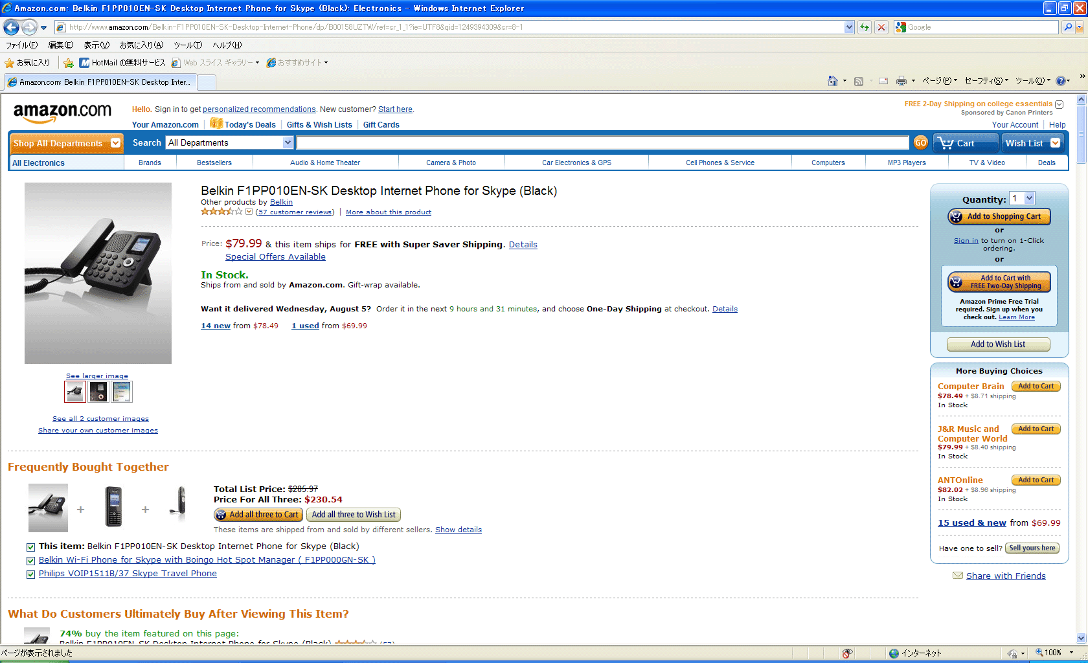
Task: Click the browser Back arrow button
Action: [x=11, y=27]
